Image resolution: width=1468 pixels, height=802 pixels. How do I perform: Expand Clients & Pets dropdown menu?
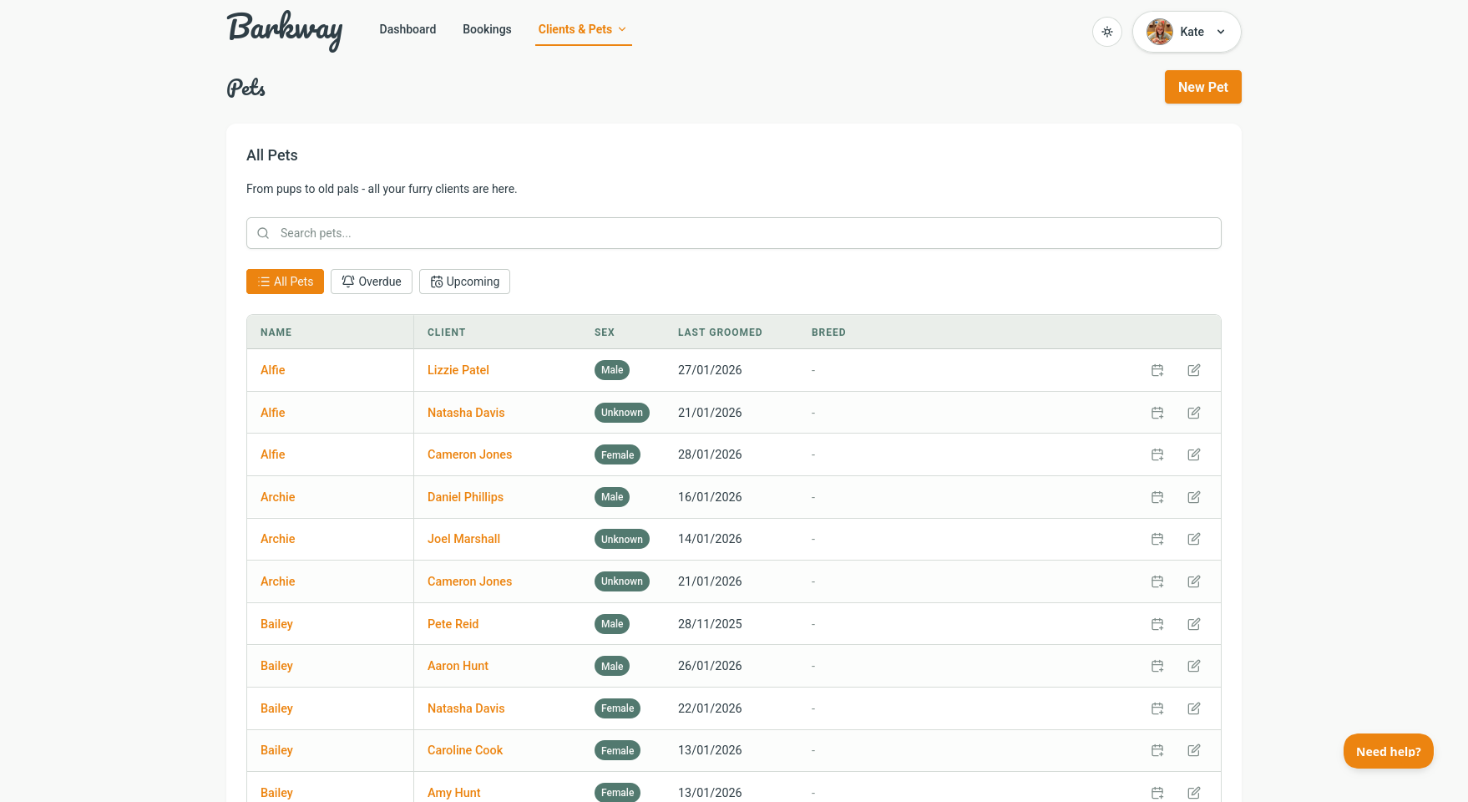coord(583,29)
